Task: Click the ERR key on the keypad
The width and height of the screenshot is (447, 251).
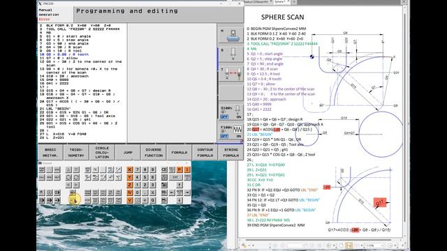Action: [x=57, y=169]
